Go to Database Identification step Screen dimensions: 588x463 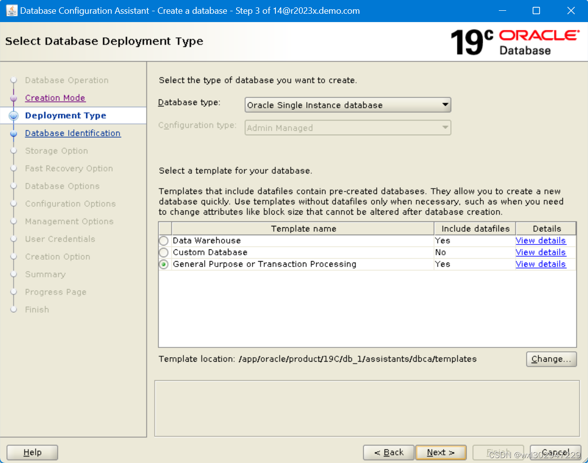click(73, 133)
